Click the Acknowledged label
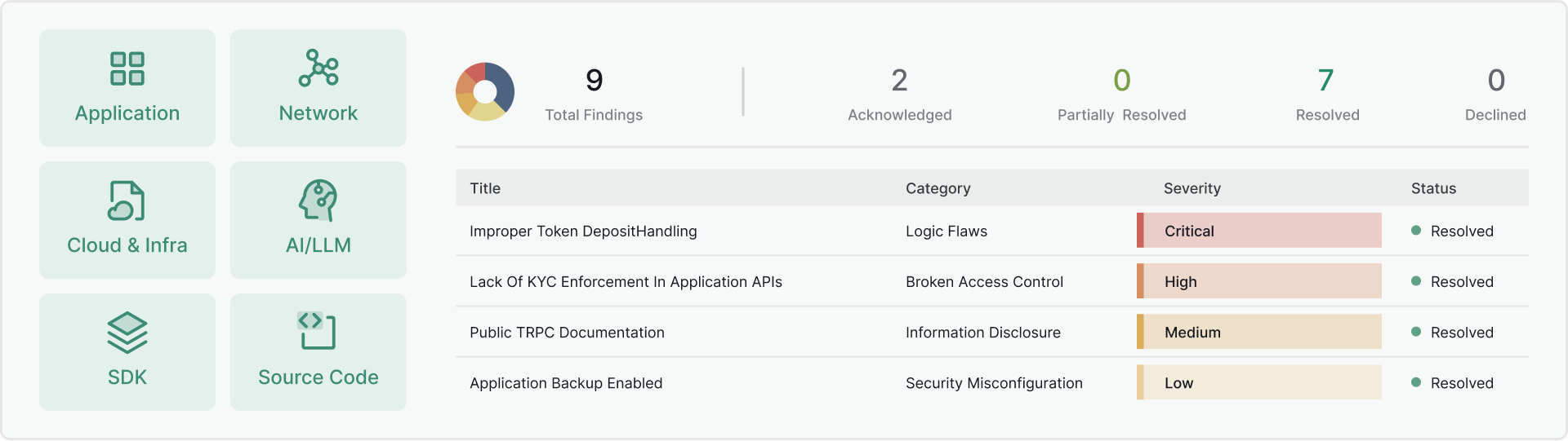This screenshot has height=441, width=1568. click(900, 115)
